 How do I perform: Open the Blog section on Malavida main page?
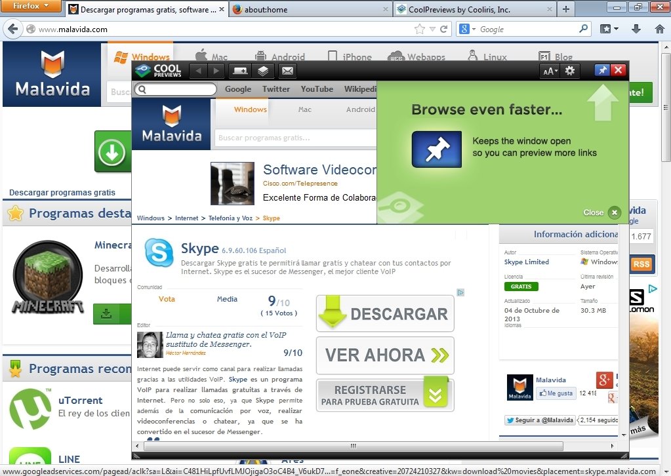pyautogui.click(x=556, y=56)
